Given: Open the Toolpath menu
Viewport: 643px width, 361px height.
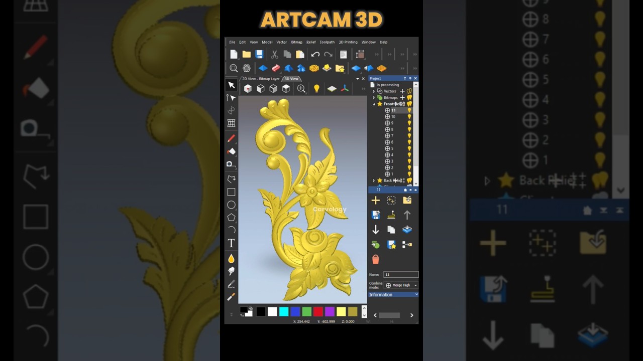Looking at the screenshot, I should (327, 42).
